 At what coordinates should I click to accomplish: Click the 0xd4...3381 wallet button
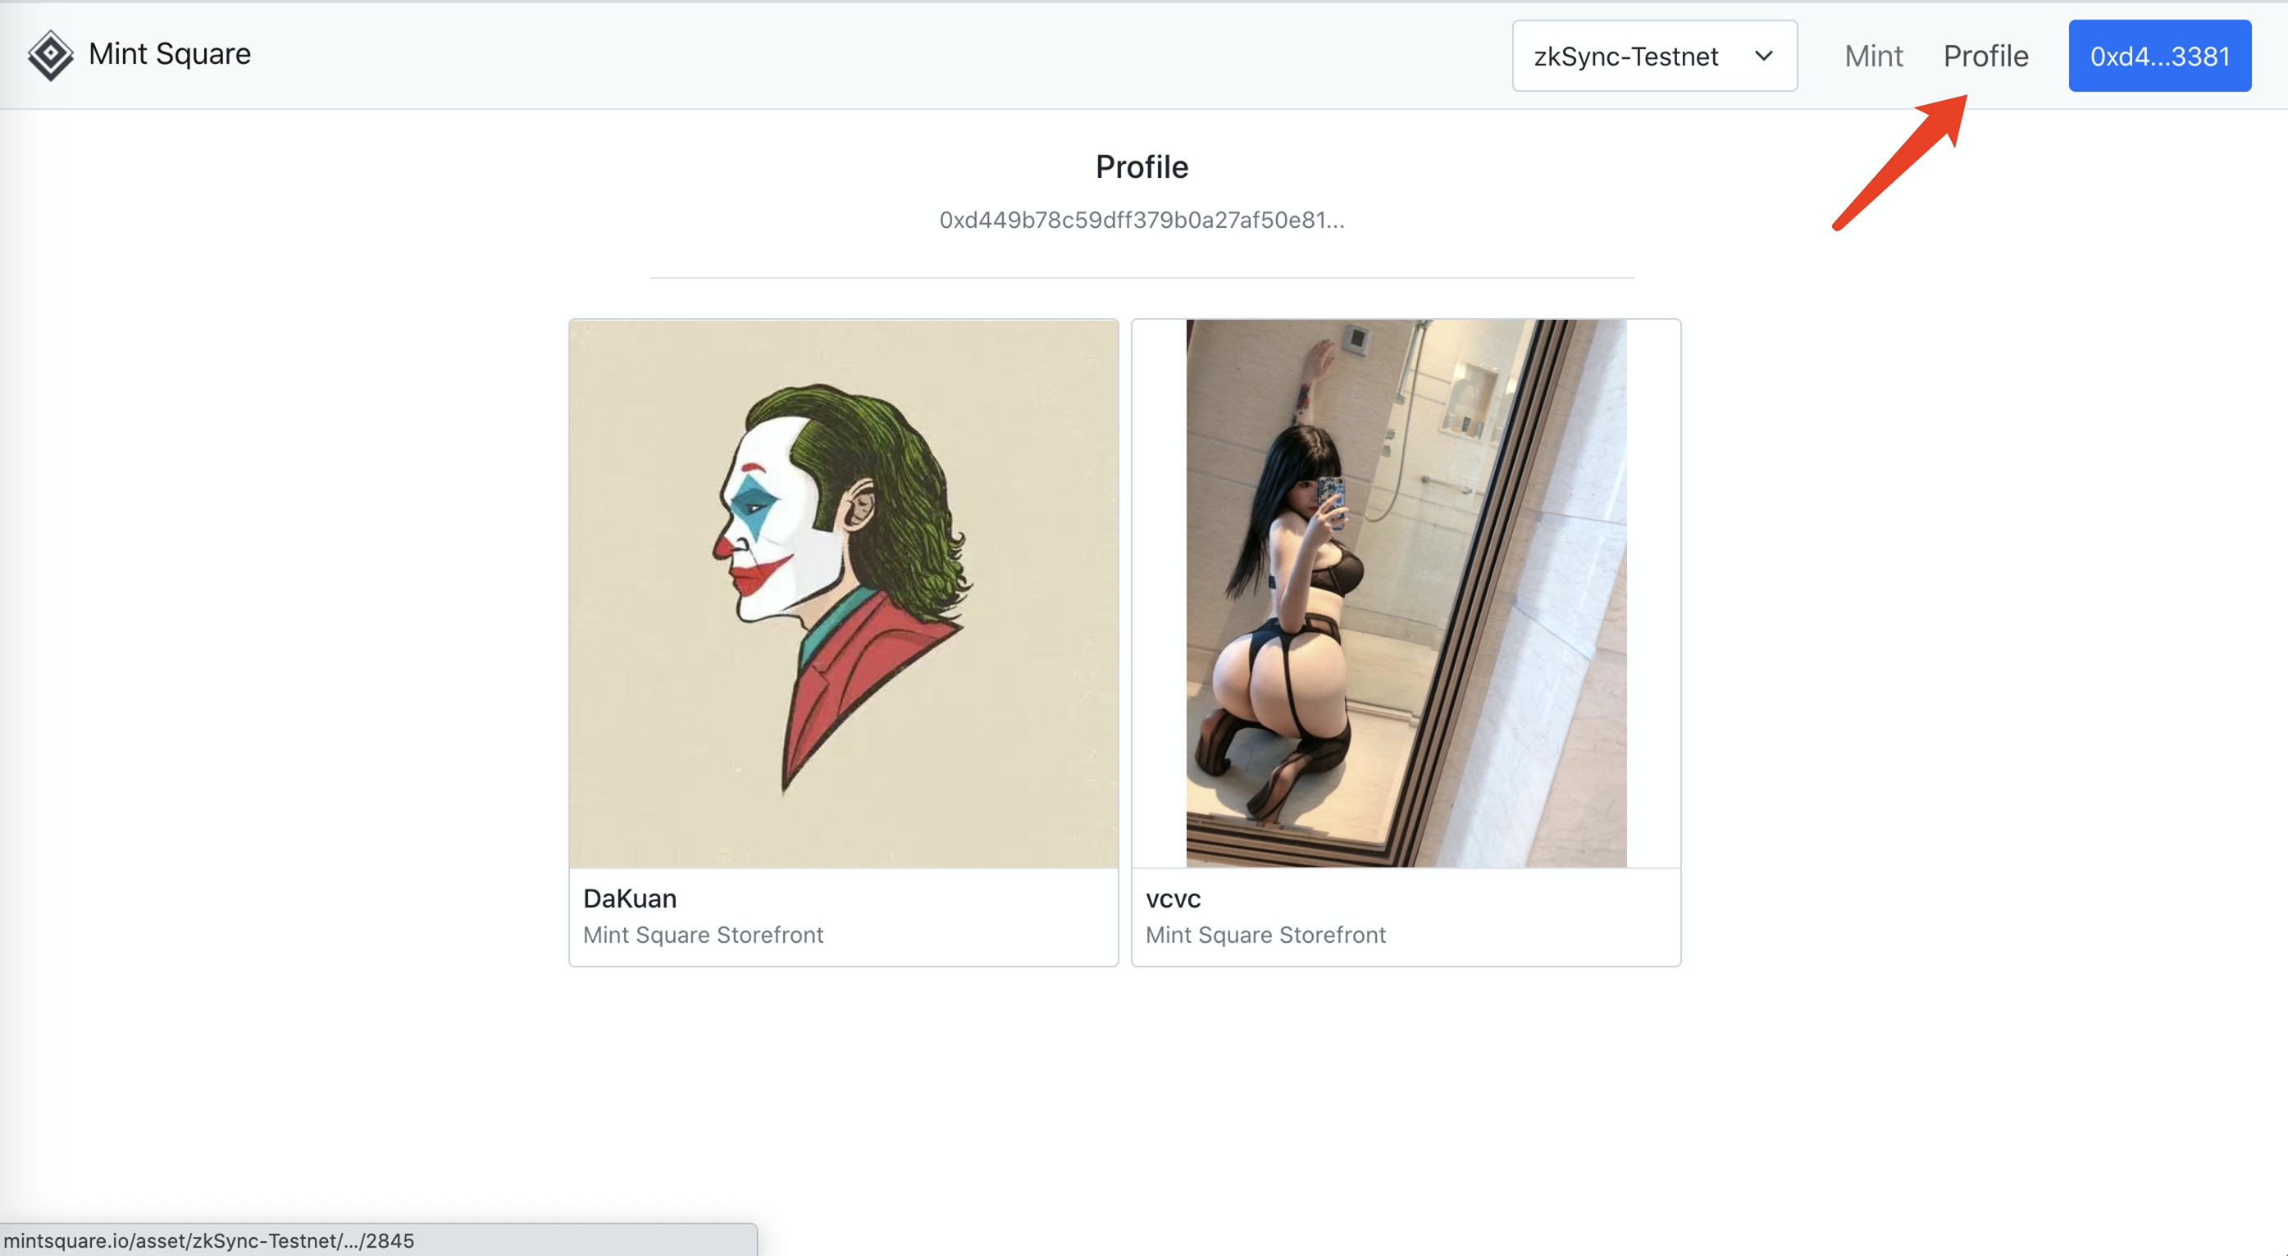pos(2158,56)
